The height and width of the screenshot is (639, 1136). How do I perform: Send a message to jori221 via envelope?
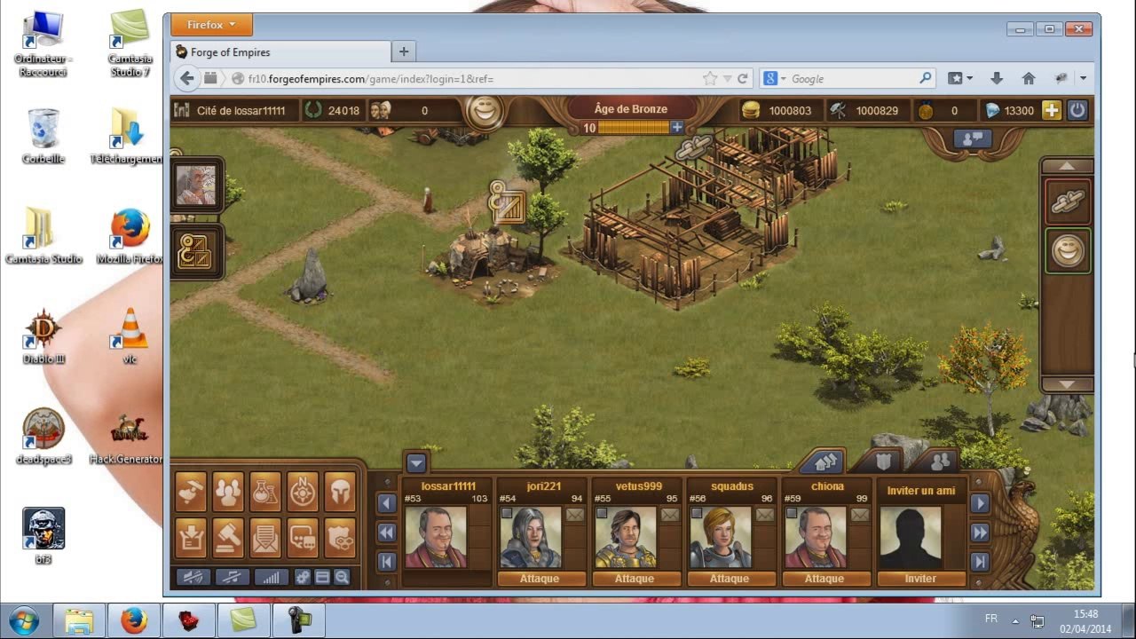point(575,515)
